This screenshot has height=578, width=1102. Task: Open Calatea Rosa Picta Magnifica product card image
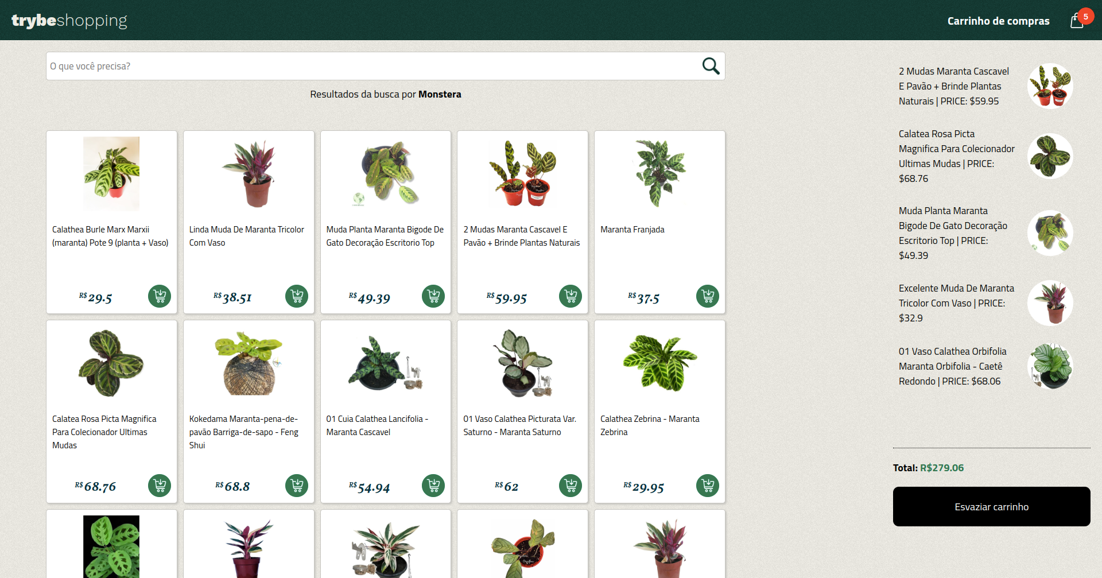coord(111,363)
